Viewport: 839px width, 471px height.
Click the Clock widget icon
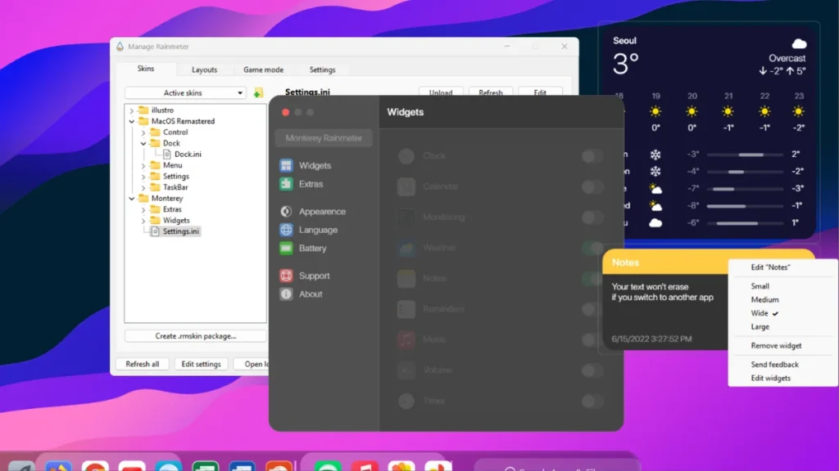click(x=406, y=156)
